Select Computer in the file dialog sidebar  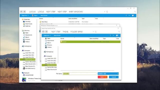[x=48, y=56]
